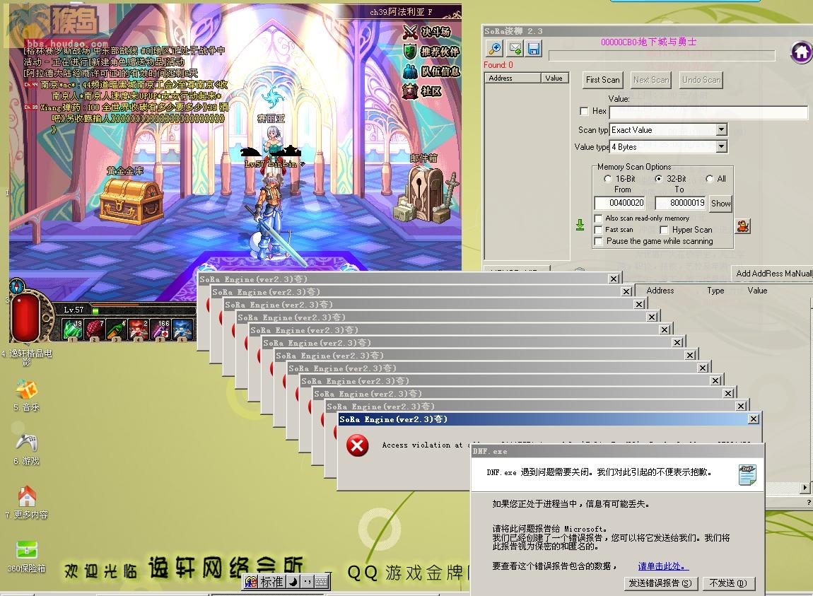Click the Type column header in address table
Screen dimensions: 813x596
point(715,291)
